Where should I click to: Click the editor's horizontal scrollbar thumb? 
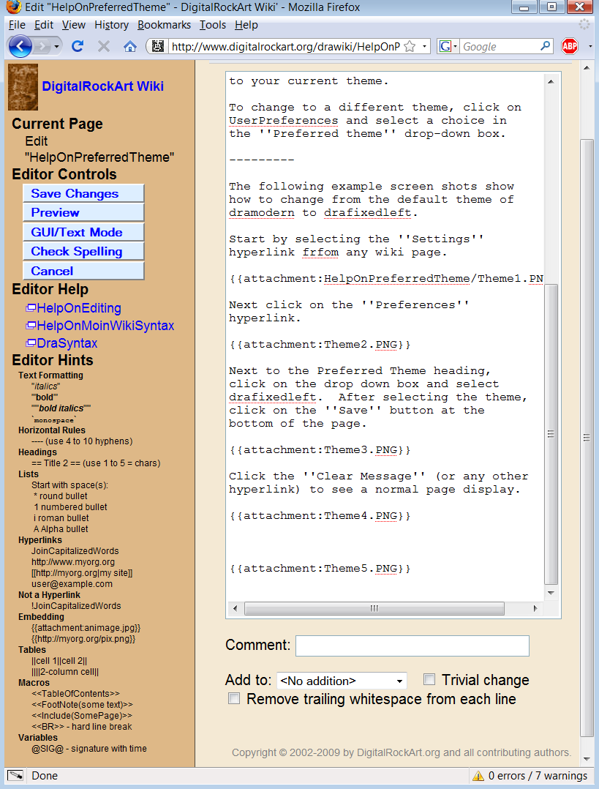(373, 608)
